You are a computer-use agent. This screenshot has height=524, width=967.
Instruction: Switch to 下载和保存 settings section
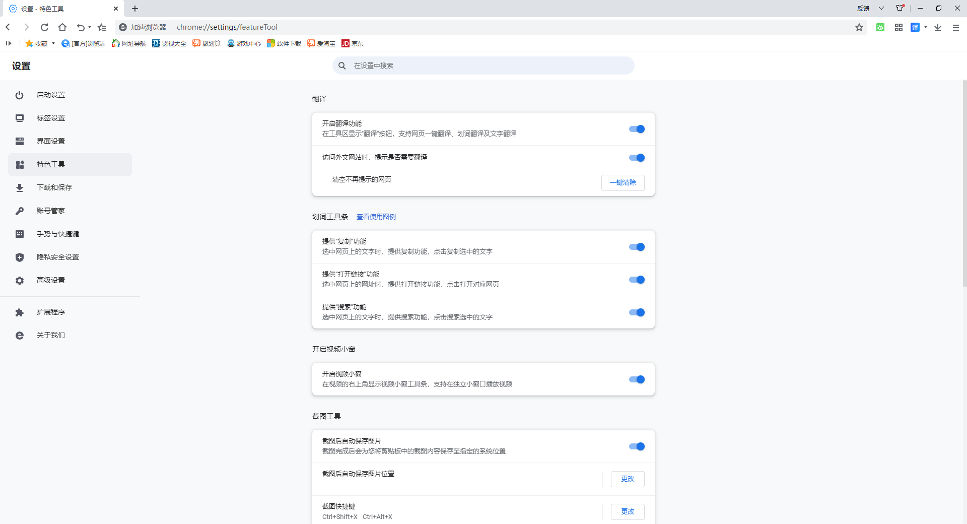pos(54,187)
